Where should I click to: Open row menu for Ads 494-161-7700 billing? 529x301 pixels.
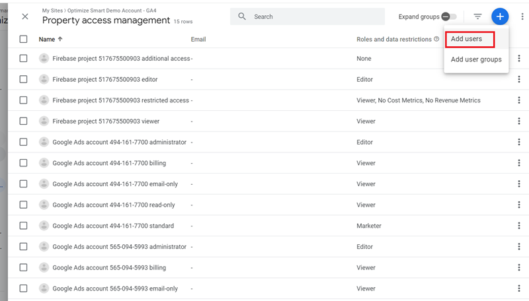pyautogui.click(x=519, y=163)
